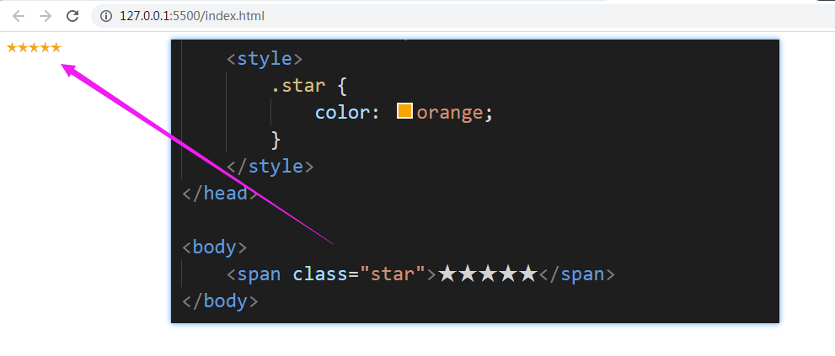Click the color property name in CSS
The height and width of the screenshot is (356, 835).
click(x=342, y=112)
